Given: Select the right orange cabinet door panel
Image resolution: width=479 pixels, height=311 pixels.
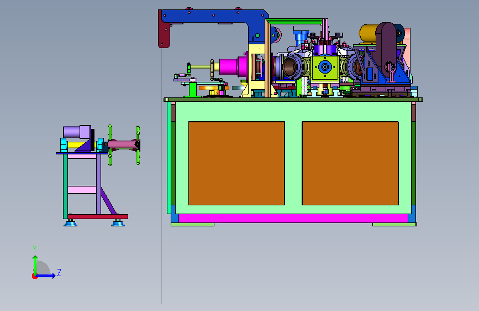Looking at the screenshot, I should coord(350,163).
